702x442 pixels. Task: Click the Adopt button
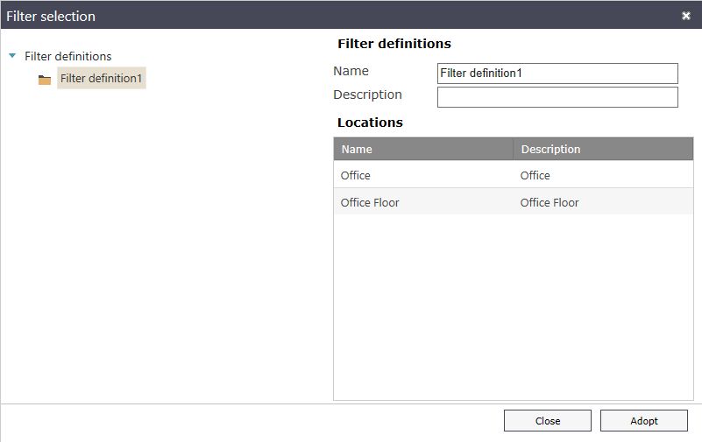644,420
